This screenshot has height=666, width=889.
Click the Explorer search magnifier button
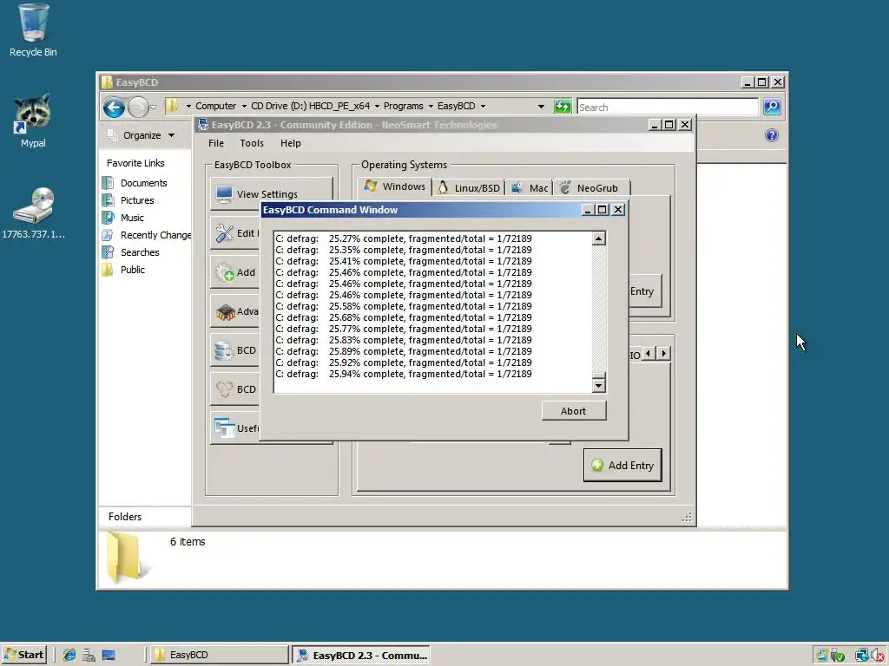tap(772, 107)
